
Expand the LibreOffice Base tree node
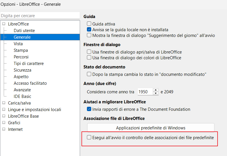4,116
